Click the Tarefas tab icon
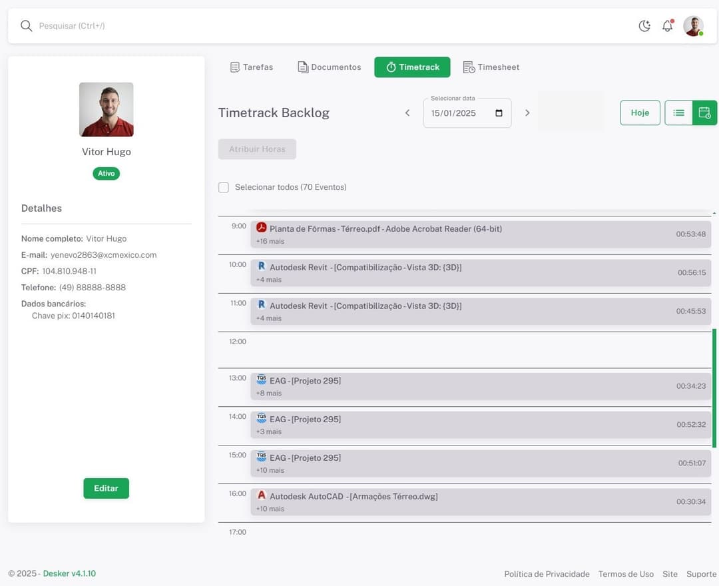The width and height of the screenshot is (719, 586). click(235, 67)
